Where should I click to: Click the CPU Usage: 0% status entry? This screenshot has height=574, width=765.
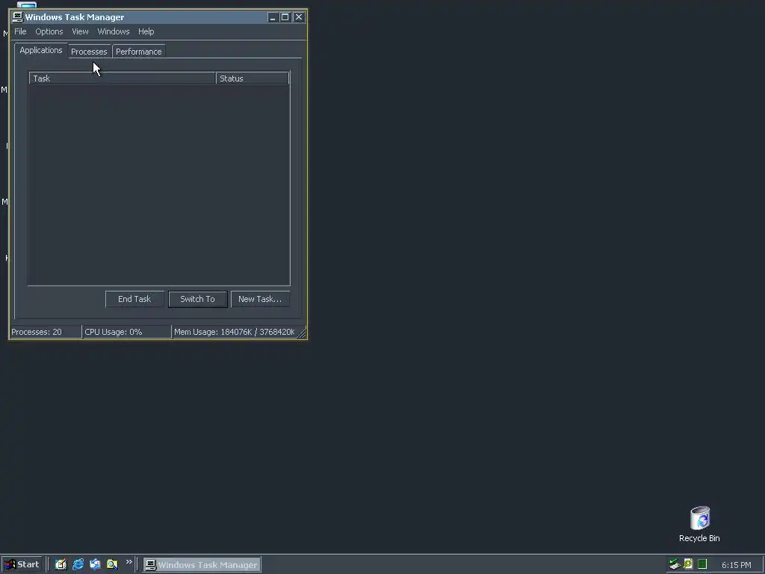pyautogui.click(x=127, y=332)
